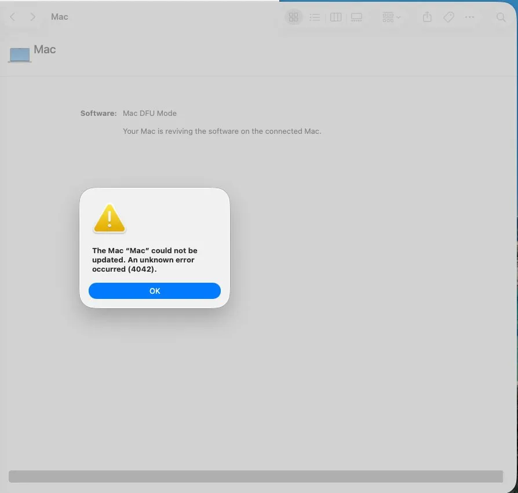Open the More actions ellipsis menu
The image size is (518, 493).
coord(469,17)
